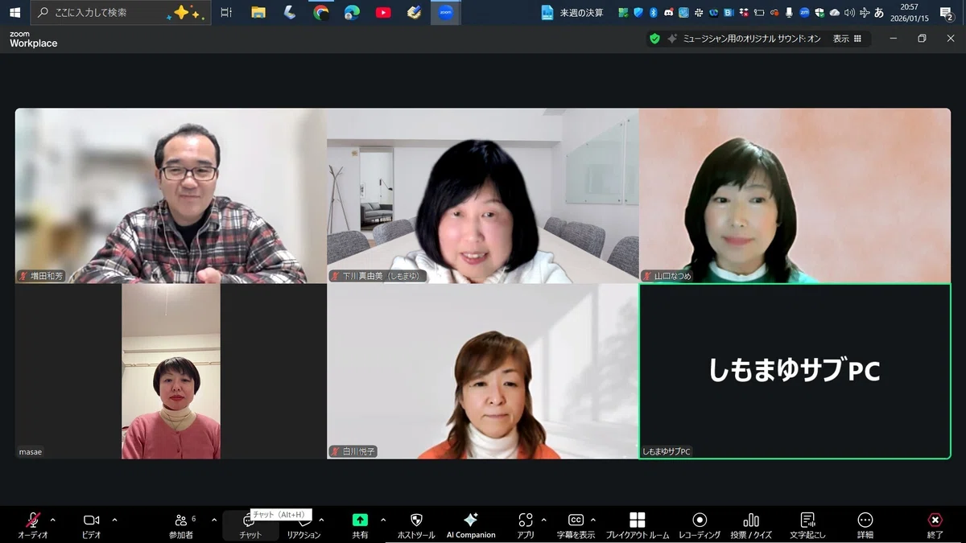Click the Zoom Workplace logo
This screenshot has width=966, height=543.
click(x=33, y=39)
